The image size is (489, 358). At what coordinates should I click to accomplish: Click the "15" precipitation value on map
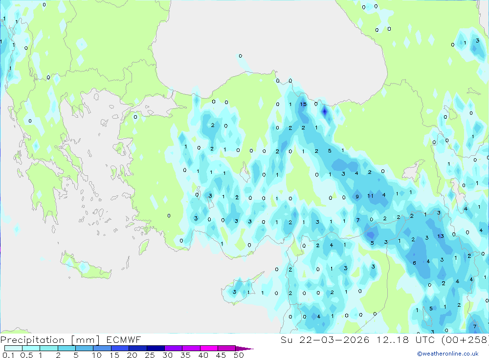click(303, 105)
